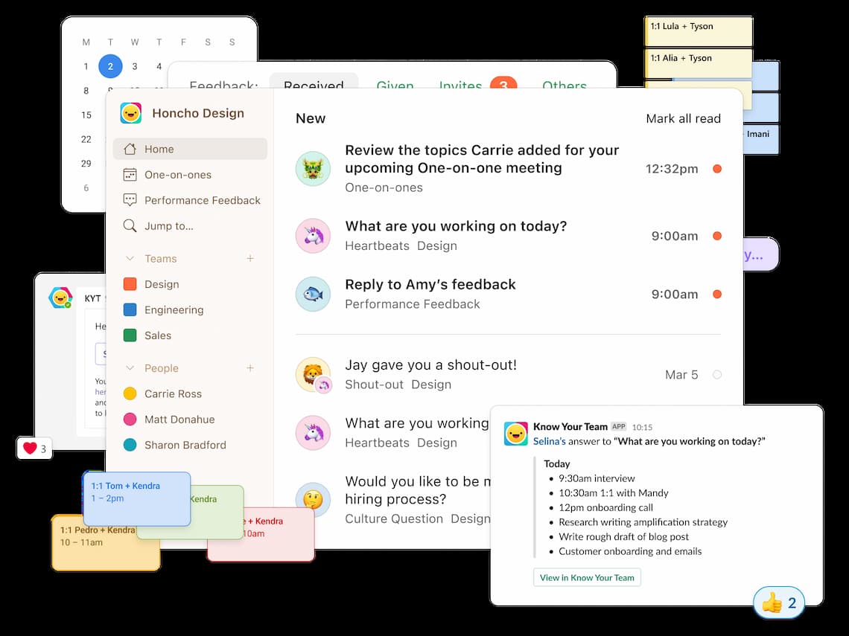This screenshot has height=636, width=849.
Task: Collapse the People section chevron
Action: click(130, 368)
